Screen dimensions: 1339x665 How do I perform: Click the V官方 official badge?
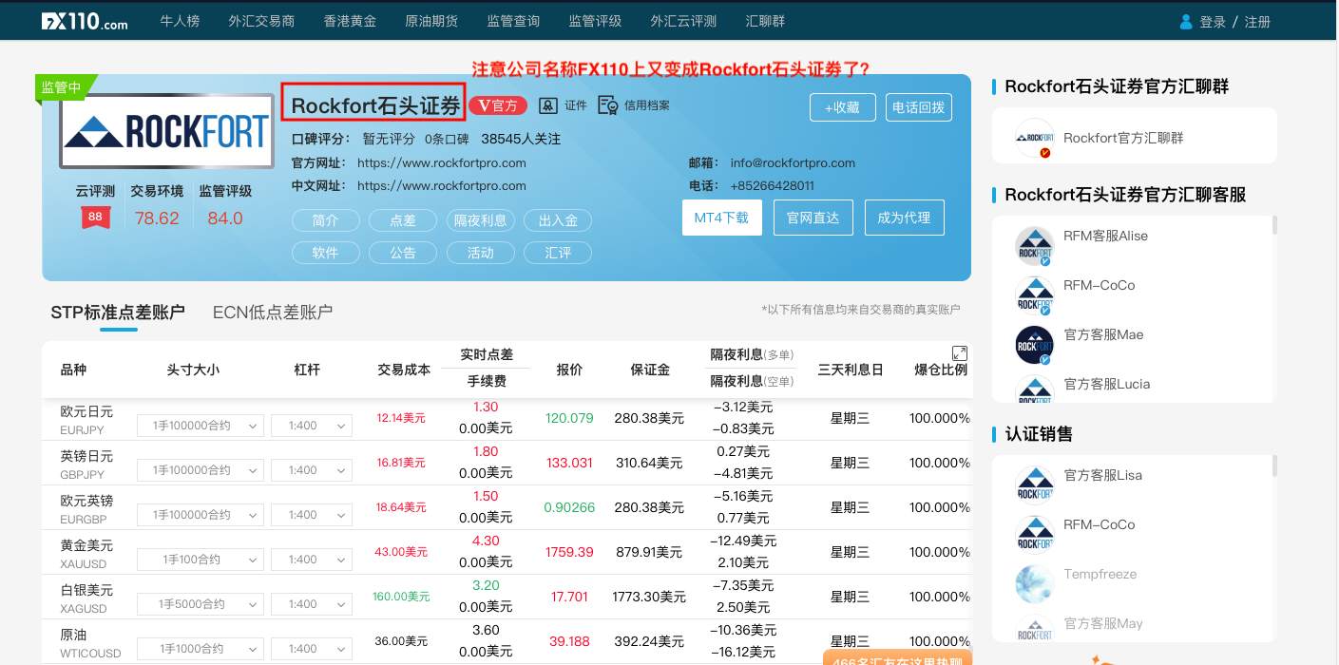pos(498,105)
